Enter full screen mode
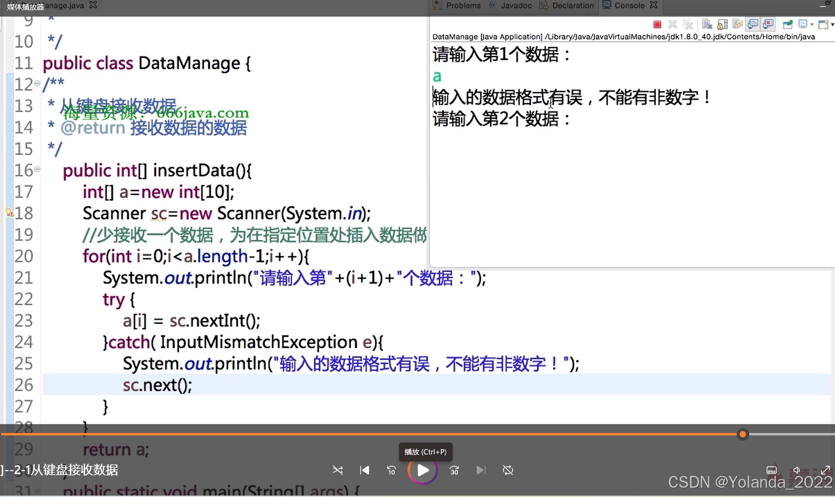This screenshot has height=497, width=835. (x=826, y=470)
